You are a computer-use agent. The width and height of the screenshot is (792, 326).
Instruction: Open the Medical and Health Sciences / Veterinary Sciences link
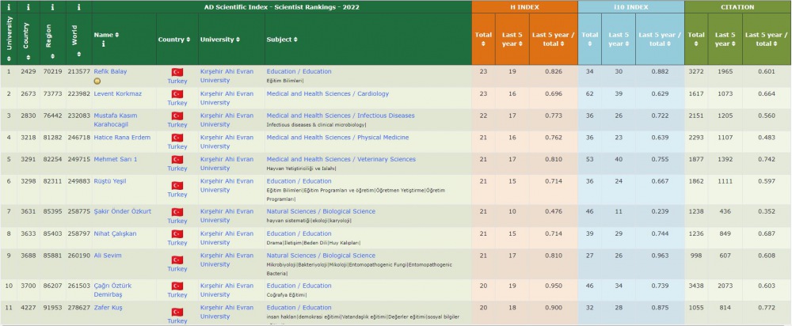pyautogui.click(x=341, y=160)
